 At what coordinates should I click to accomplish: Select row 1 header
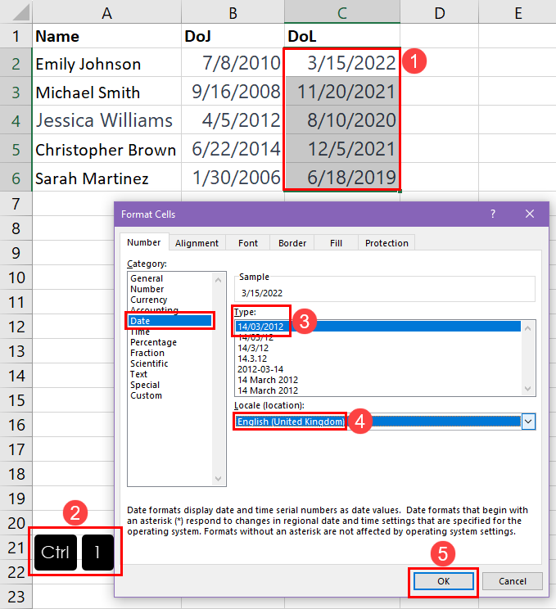click(16, 36)
